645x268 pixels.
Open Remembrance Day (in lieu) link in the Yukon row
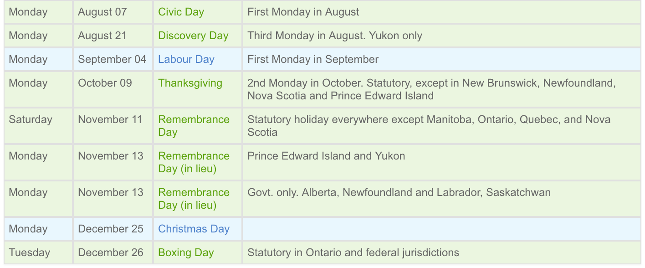(194, 162)
